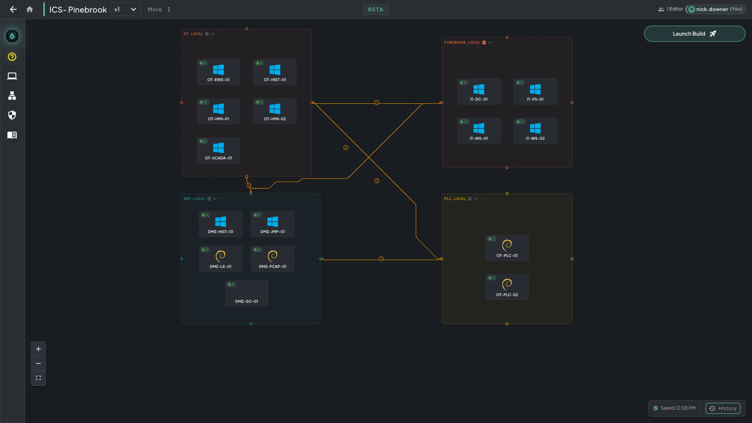Select the OT-HIST-01 machine node
The width and height of the screenshot is (752, 423).
275,72
